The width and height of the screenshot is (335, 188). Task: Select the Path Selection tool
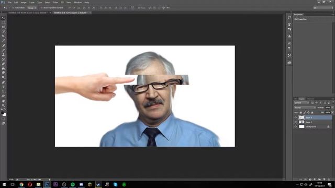pyautogui.click(x=3, y=91)
